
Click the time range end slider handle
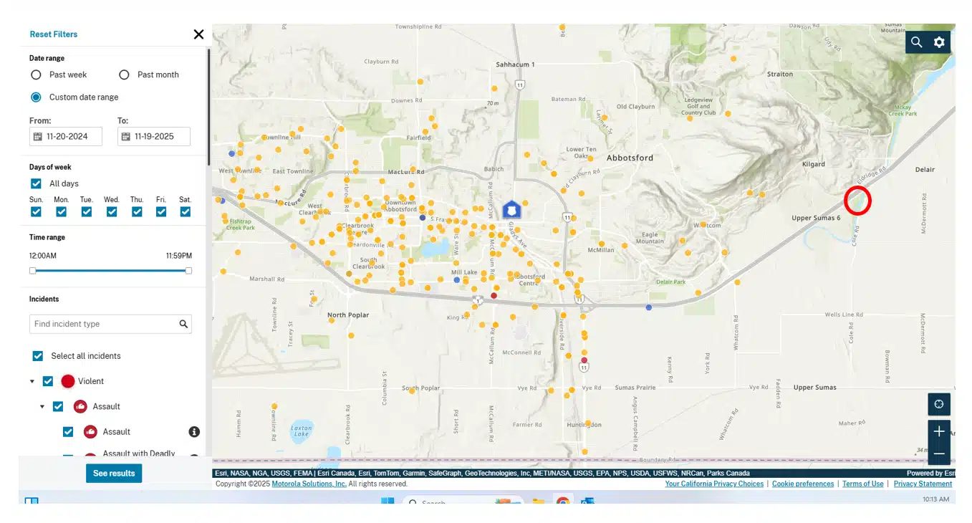pyautogui.click(x=188, y=271)
